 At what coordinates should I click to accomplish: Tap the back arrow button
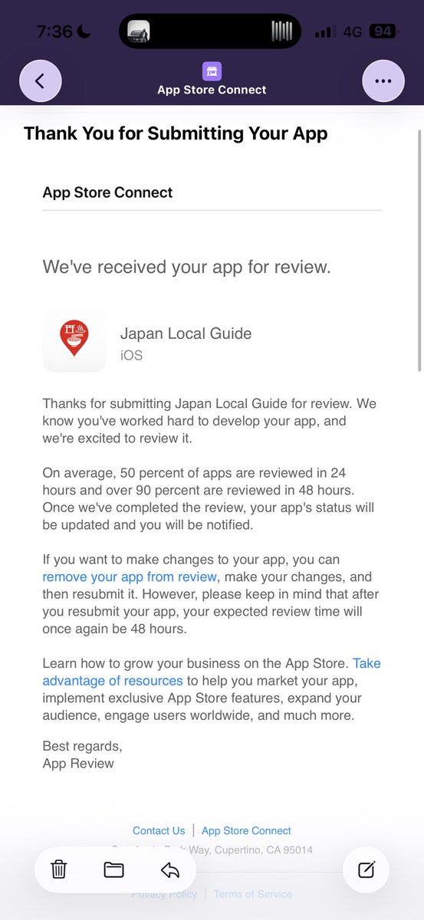tap(40, 80)
